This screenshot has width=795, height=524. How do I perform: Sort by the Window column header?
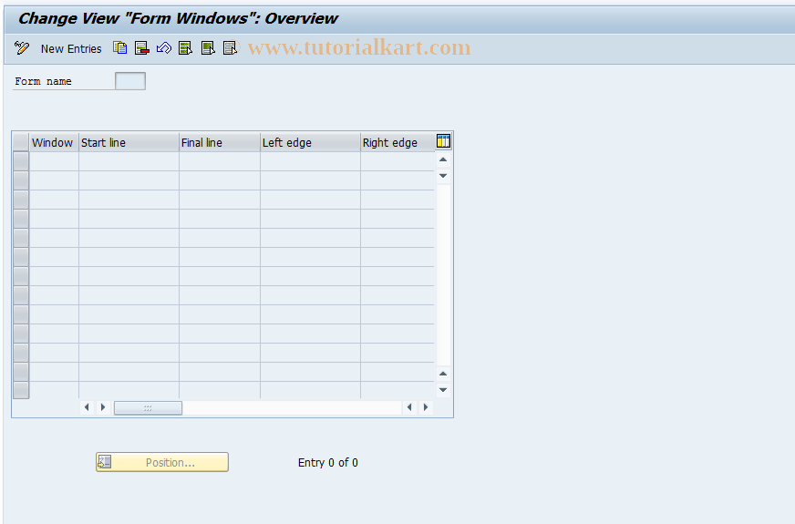tap(55, 142)
